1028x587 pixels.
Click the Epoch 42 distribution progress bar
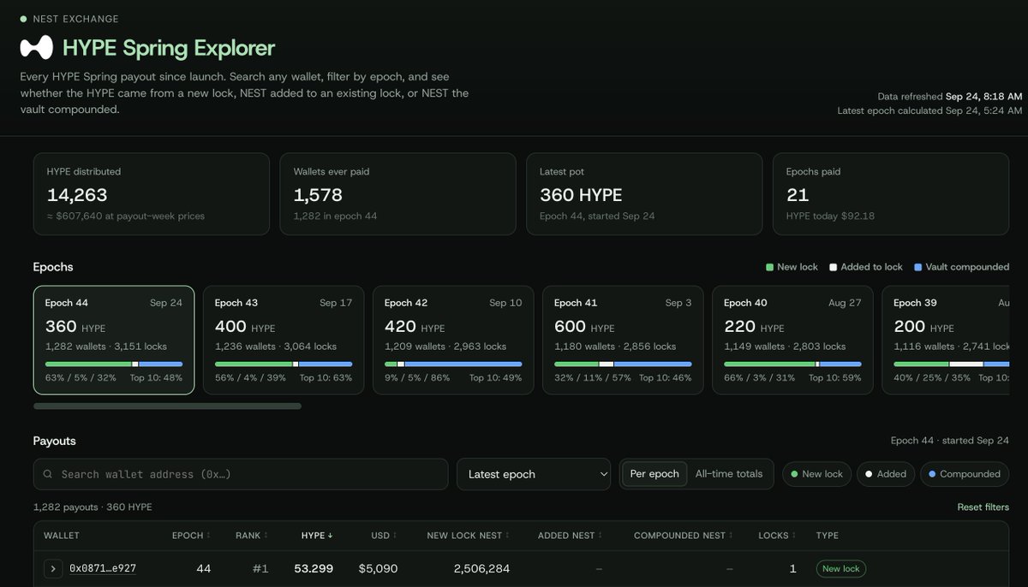pos(453,364)
